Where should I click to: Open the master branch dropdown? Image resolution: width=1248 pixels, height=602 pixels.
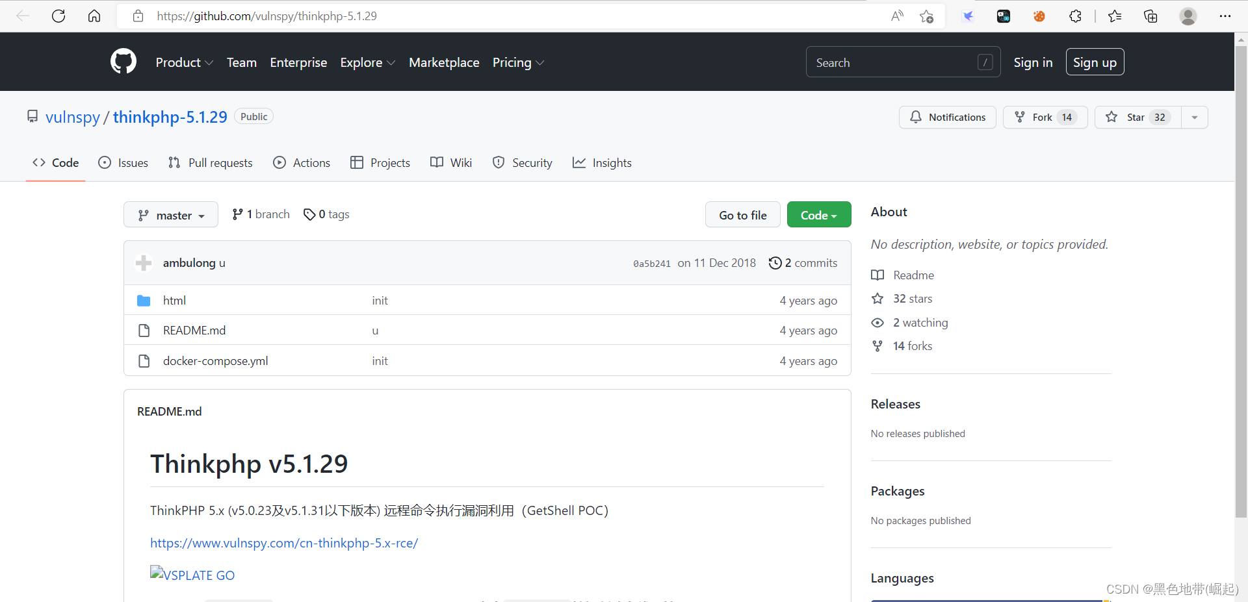click(170, 214)
